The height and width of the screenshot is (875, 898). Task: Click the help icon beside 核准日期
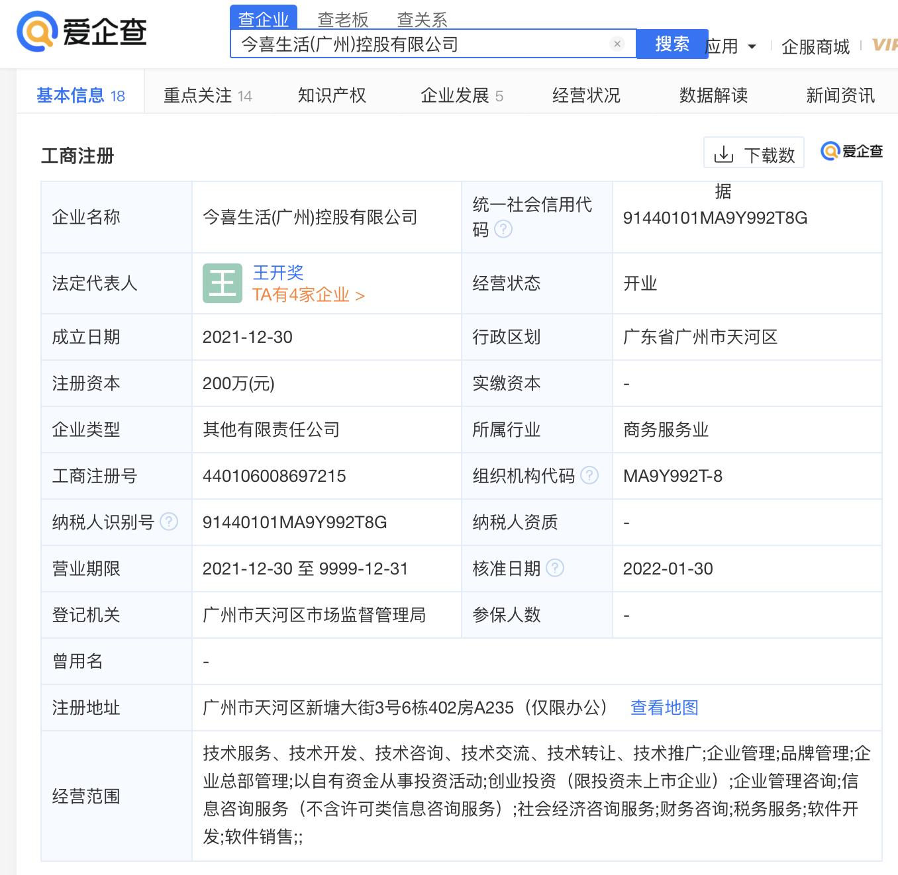click(555, 568)
